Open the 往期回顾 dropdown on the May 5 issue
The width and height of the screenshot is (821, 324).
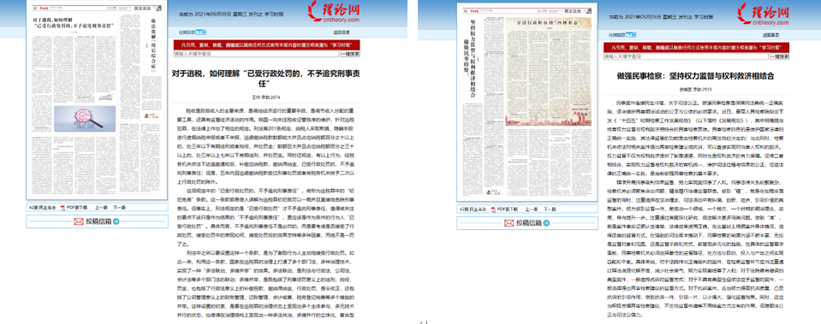[x=631, y=35]
